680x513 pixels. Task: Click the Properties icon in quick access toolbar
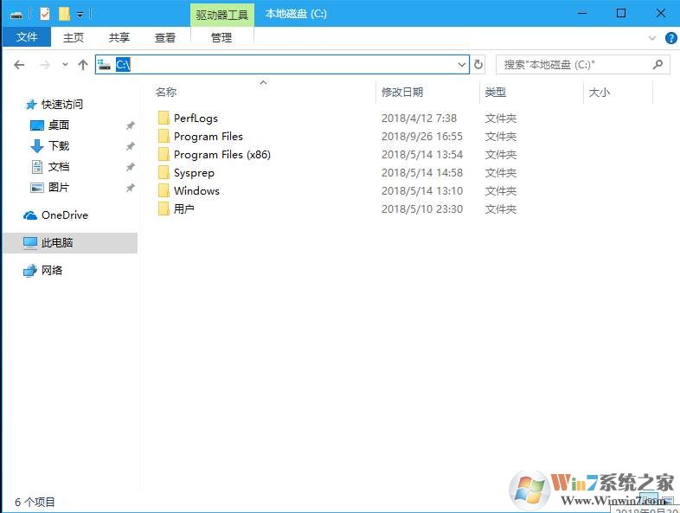45,14
